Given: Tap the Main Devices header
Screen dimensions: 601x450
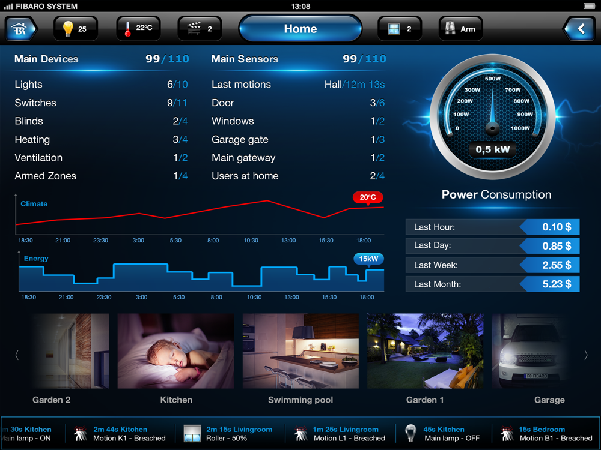Looking at the screenshot, I should click(x=46, y=59).
